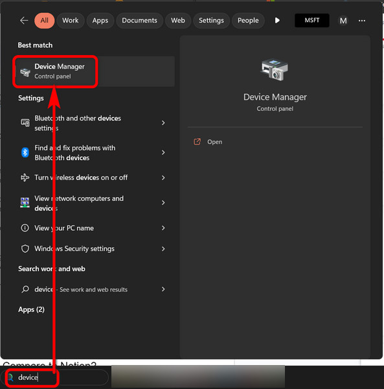Image resolution: width=384 pixels, height=389 pixels.
Task: Open Device Manager best match result
Action: tap(95, 71)
